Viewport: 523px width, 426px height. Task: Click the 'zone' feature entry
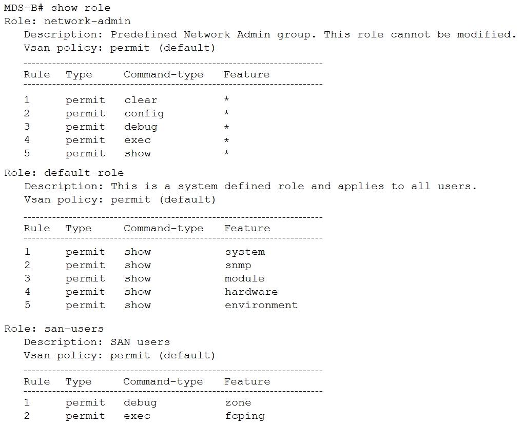click(x=238, y=403)
